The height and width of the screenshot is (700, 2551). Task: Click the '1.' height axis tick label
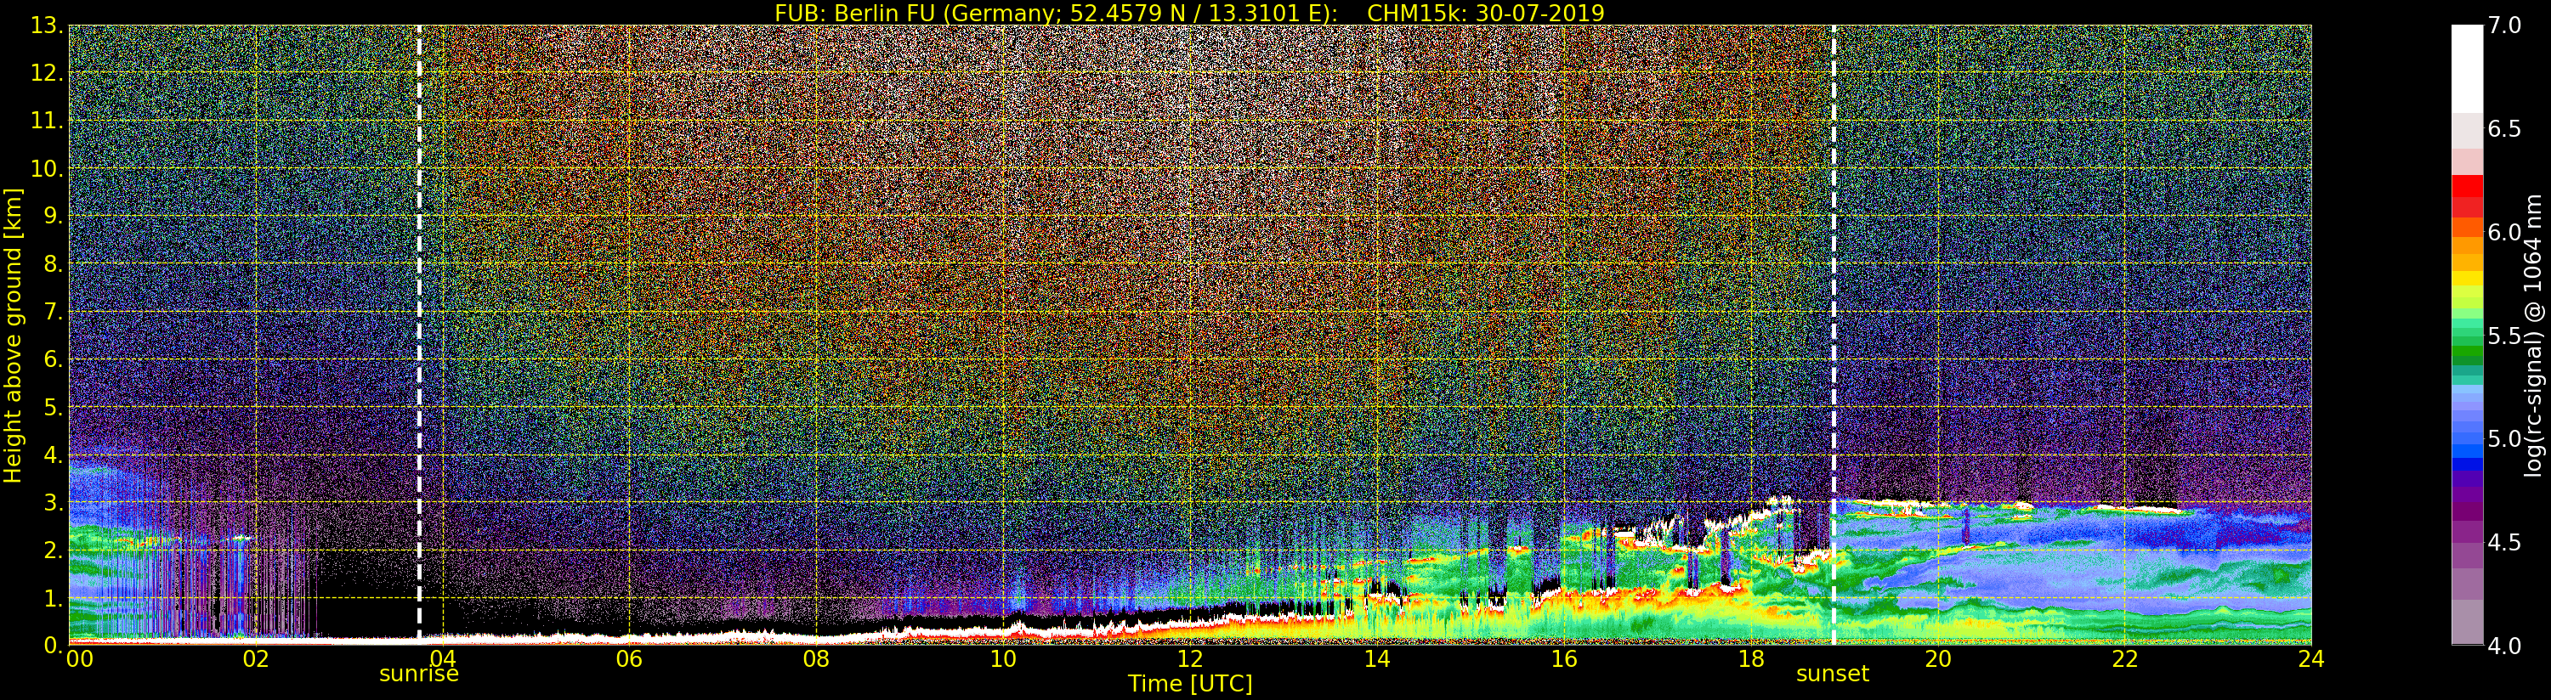click(54, 598)
